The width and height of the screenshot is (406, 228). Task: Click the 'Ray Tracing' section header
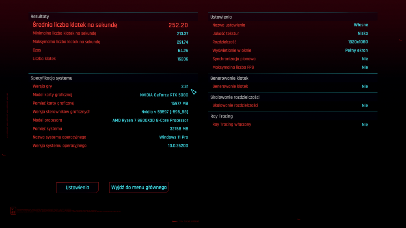pos(221,117)
